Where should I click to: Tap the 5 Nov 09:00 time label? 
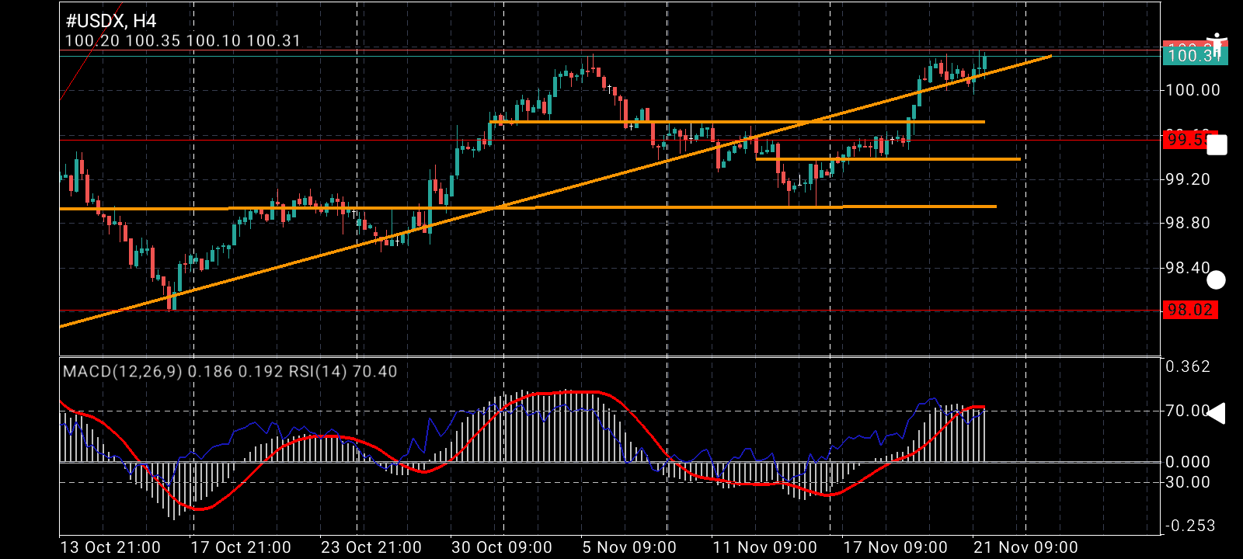pos(629,547)
